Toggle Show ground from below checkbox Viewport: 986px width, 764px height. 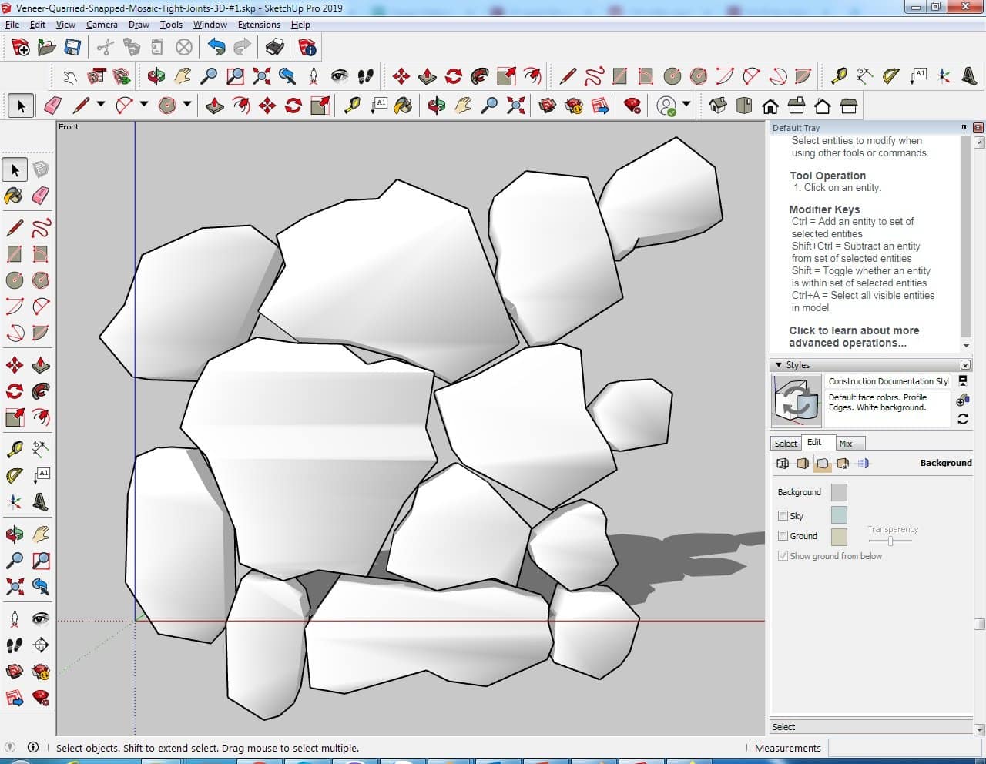pos(783,556)
